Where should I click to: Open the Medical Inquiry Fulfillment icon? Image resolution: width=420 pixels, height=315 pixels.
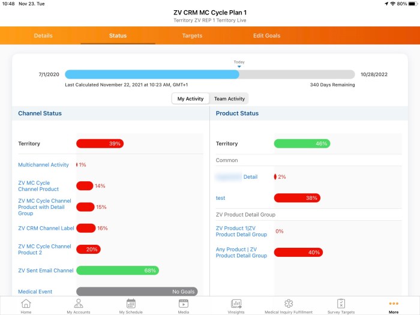[289, 304]
